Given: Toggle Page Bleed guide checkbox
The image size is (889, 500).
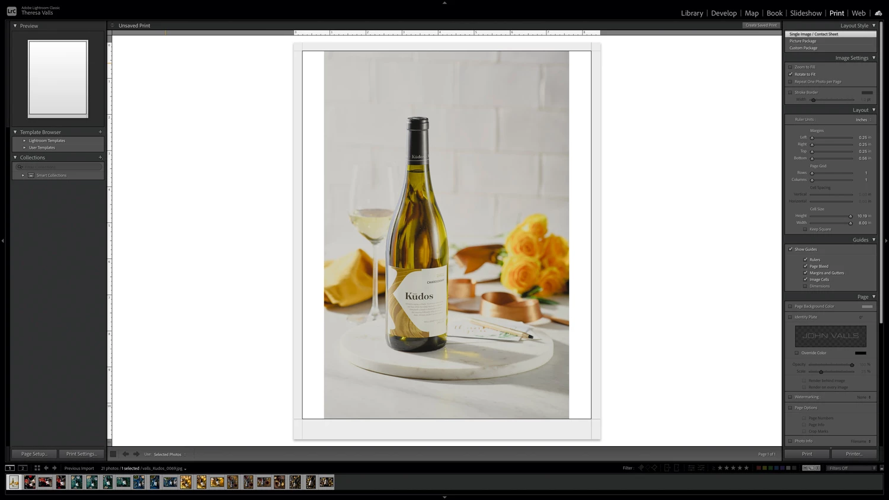Looking at the screenshot, I should [x=805, y=266].
